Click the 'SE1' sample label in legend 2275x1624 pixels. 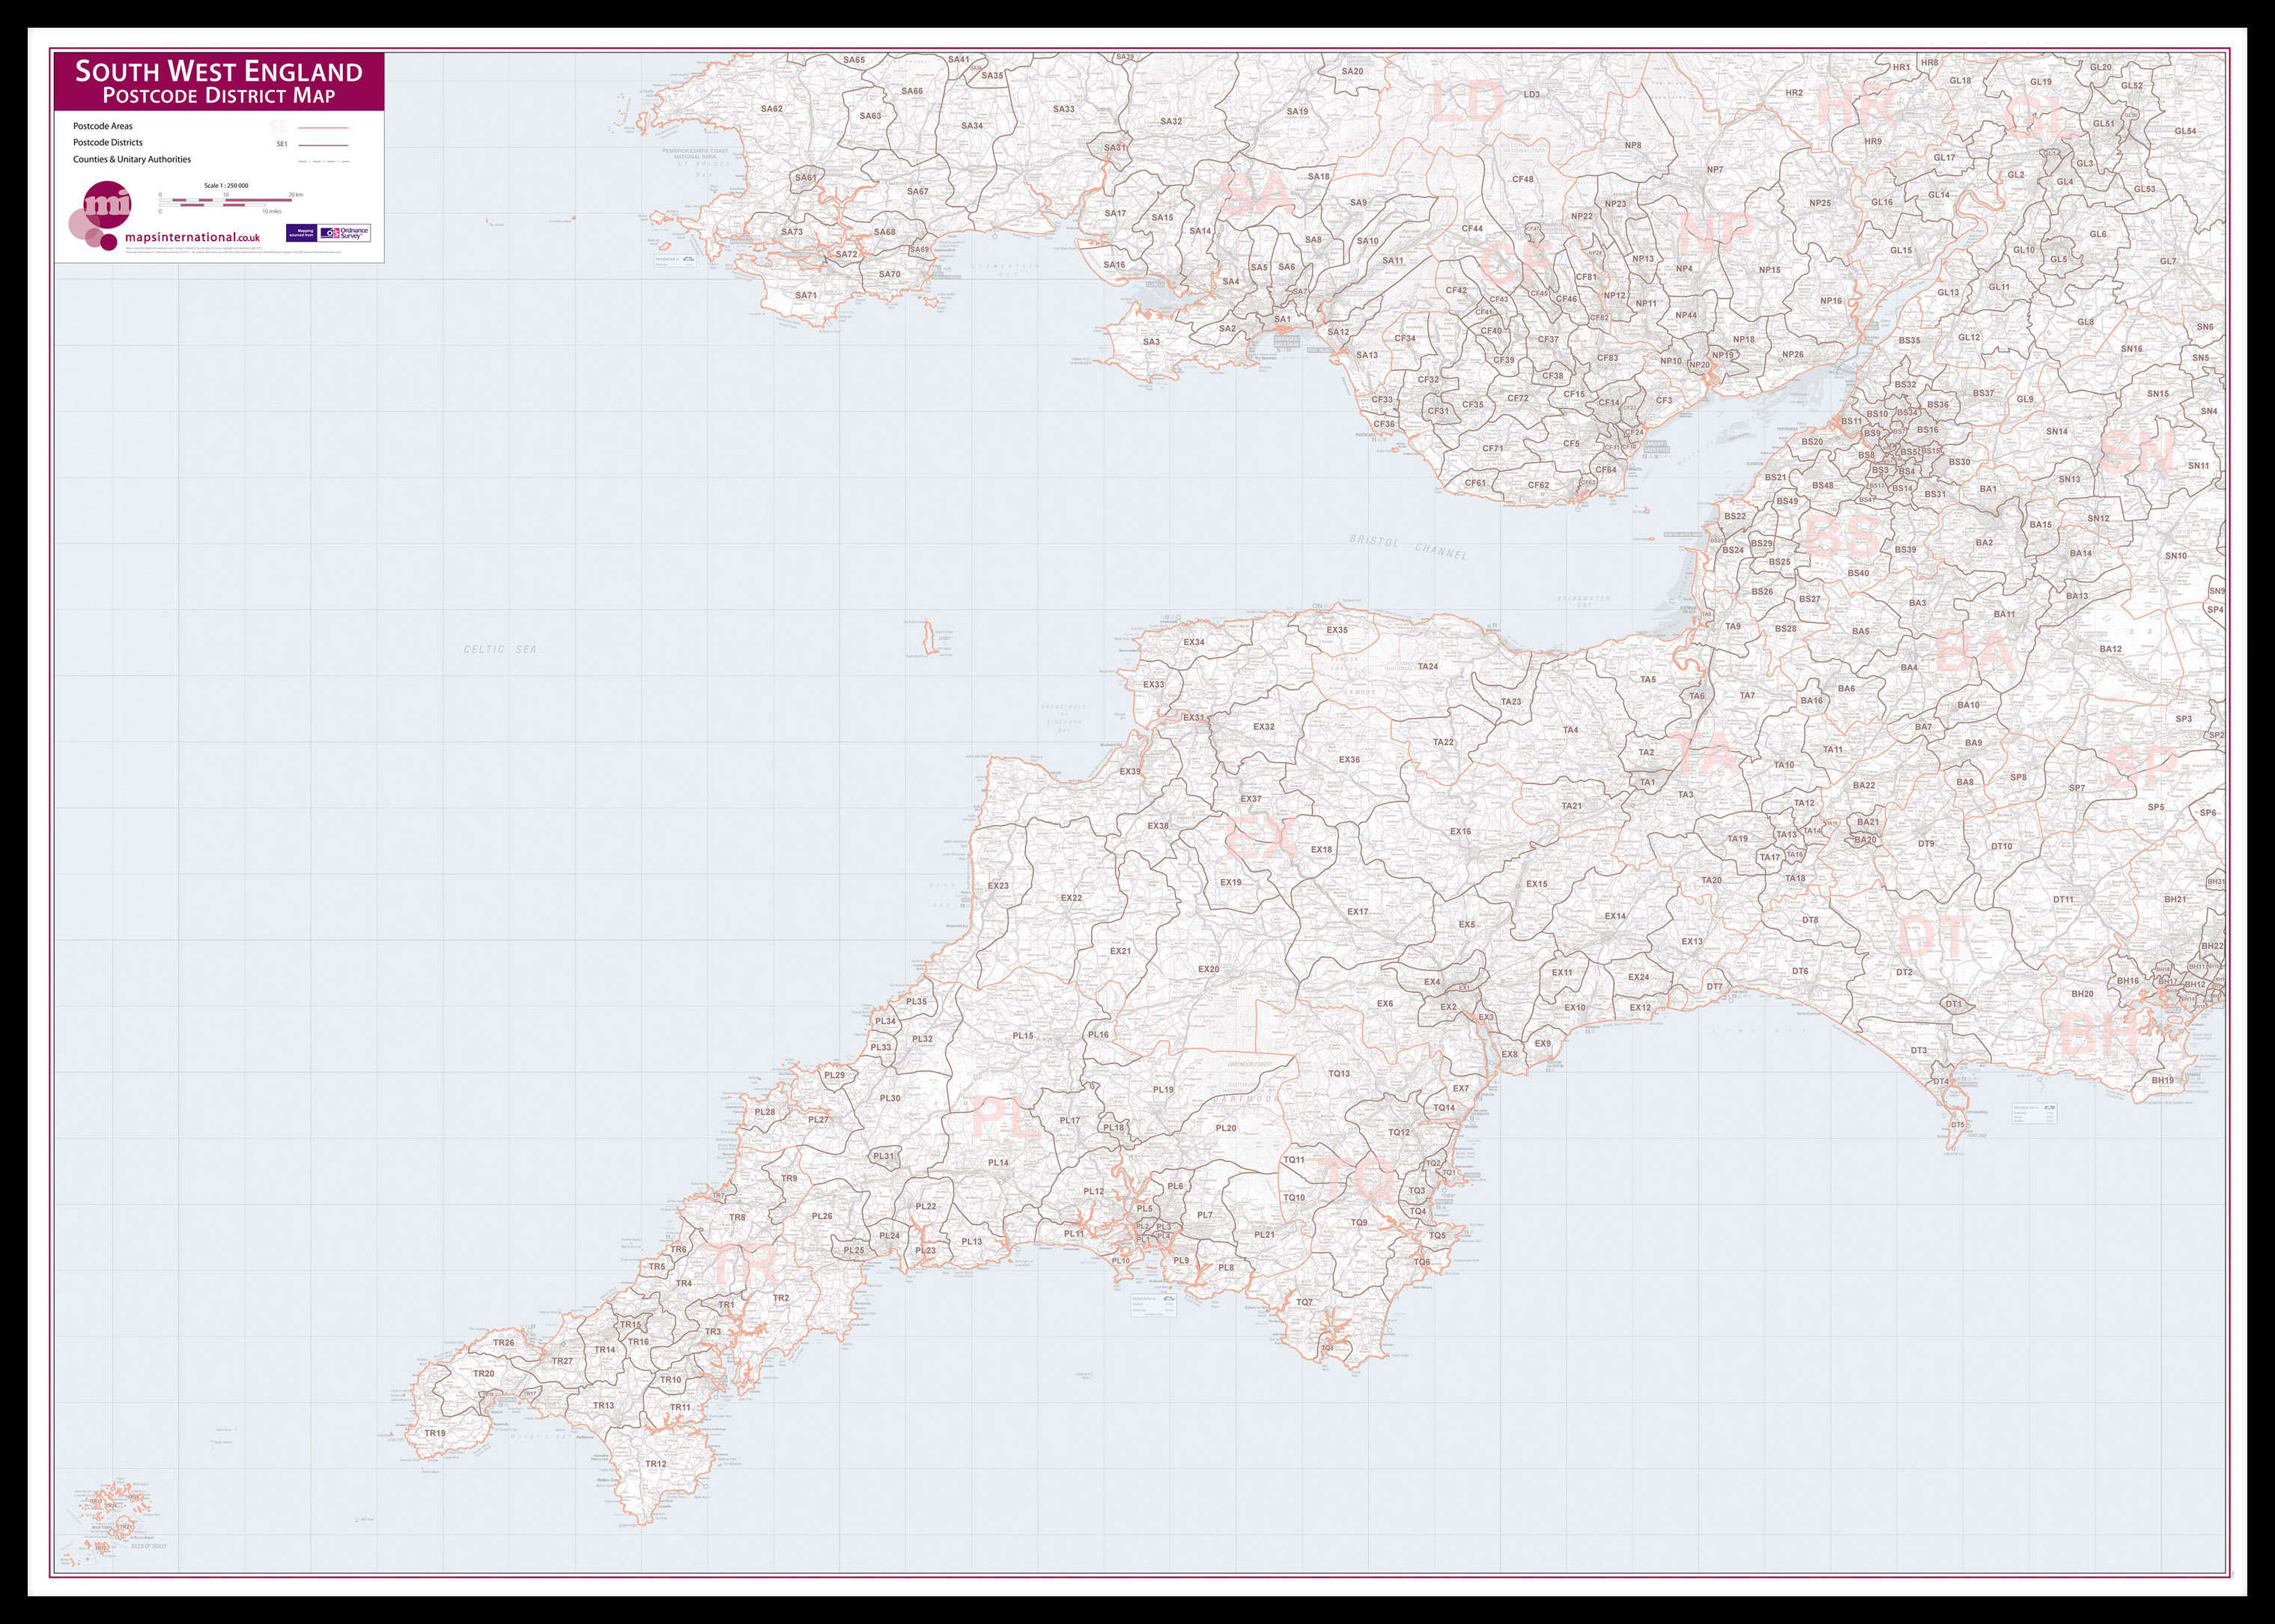pyautogui.click(x=282, y=144)
